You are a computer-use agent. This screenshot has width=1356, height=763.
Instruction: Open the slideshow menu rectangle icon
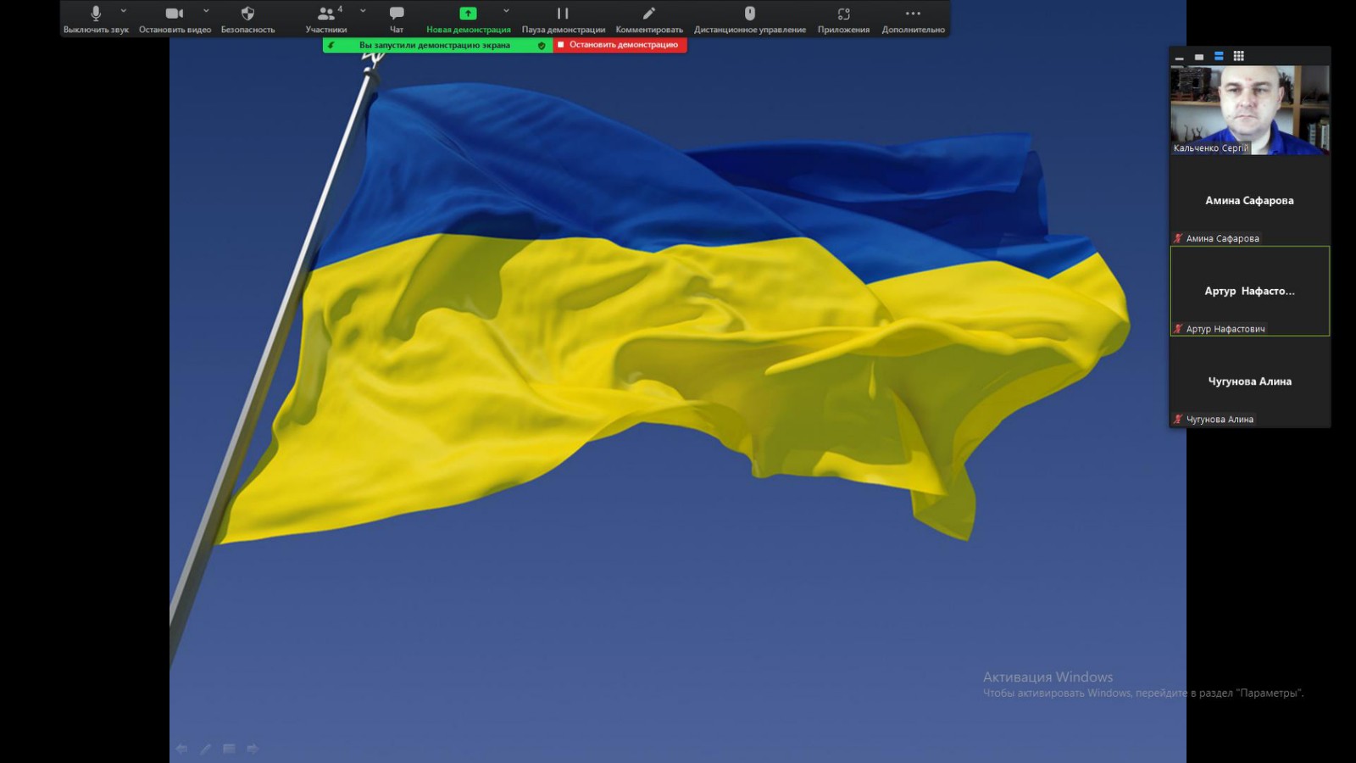(229, 749)
